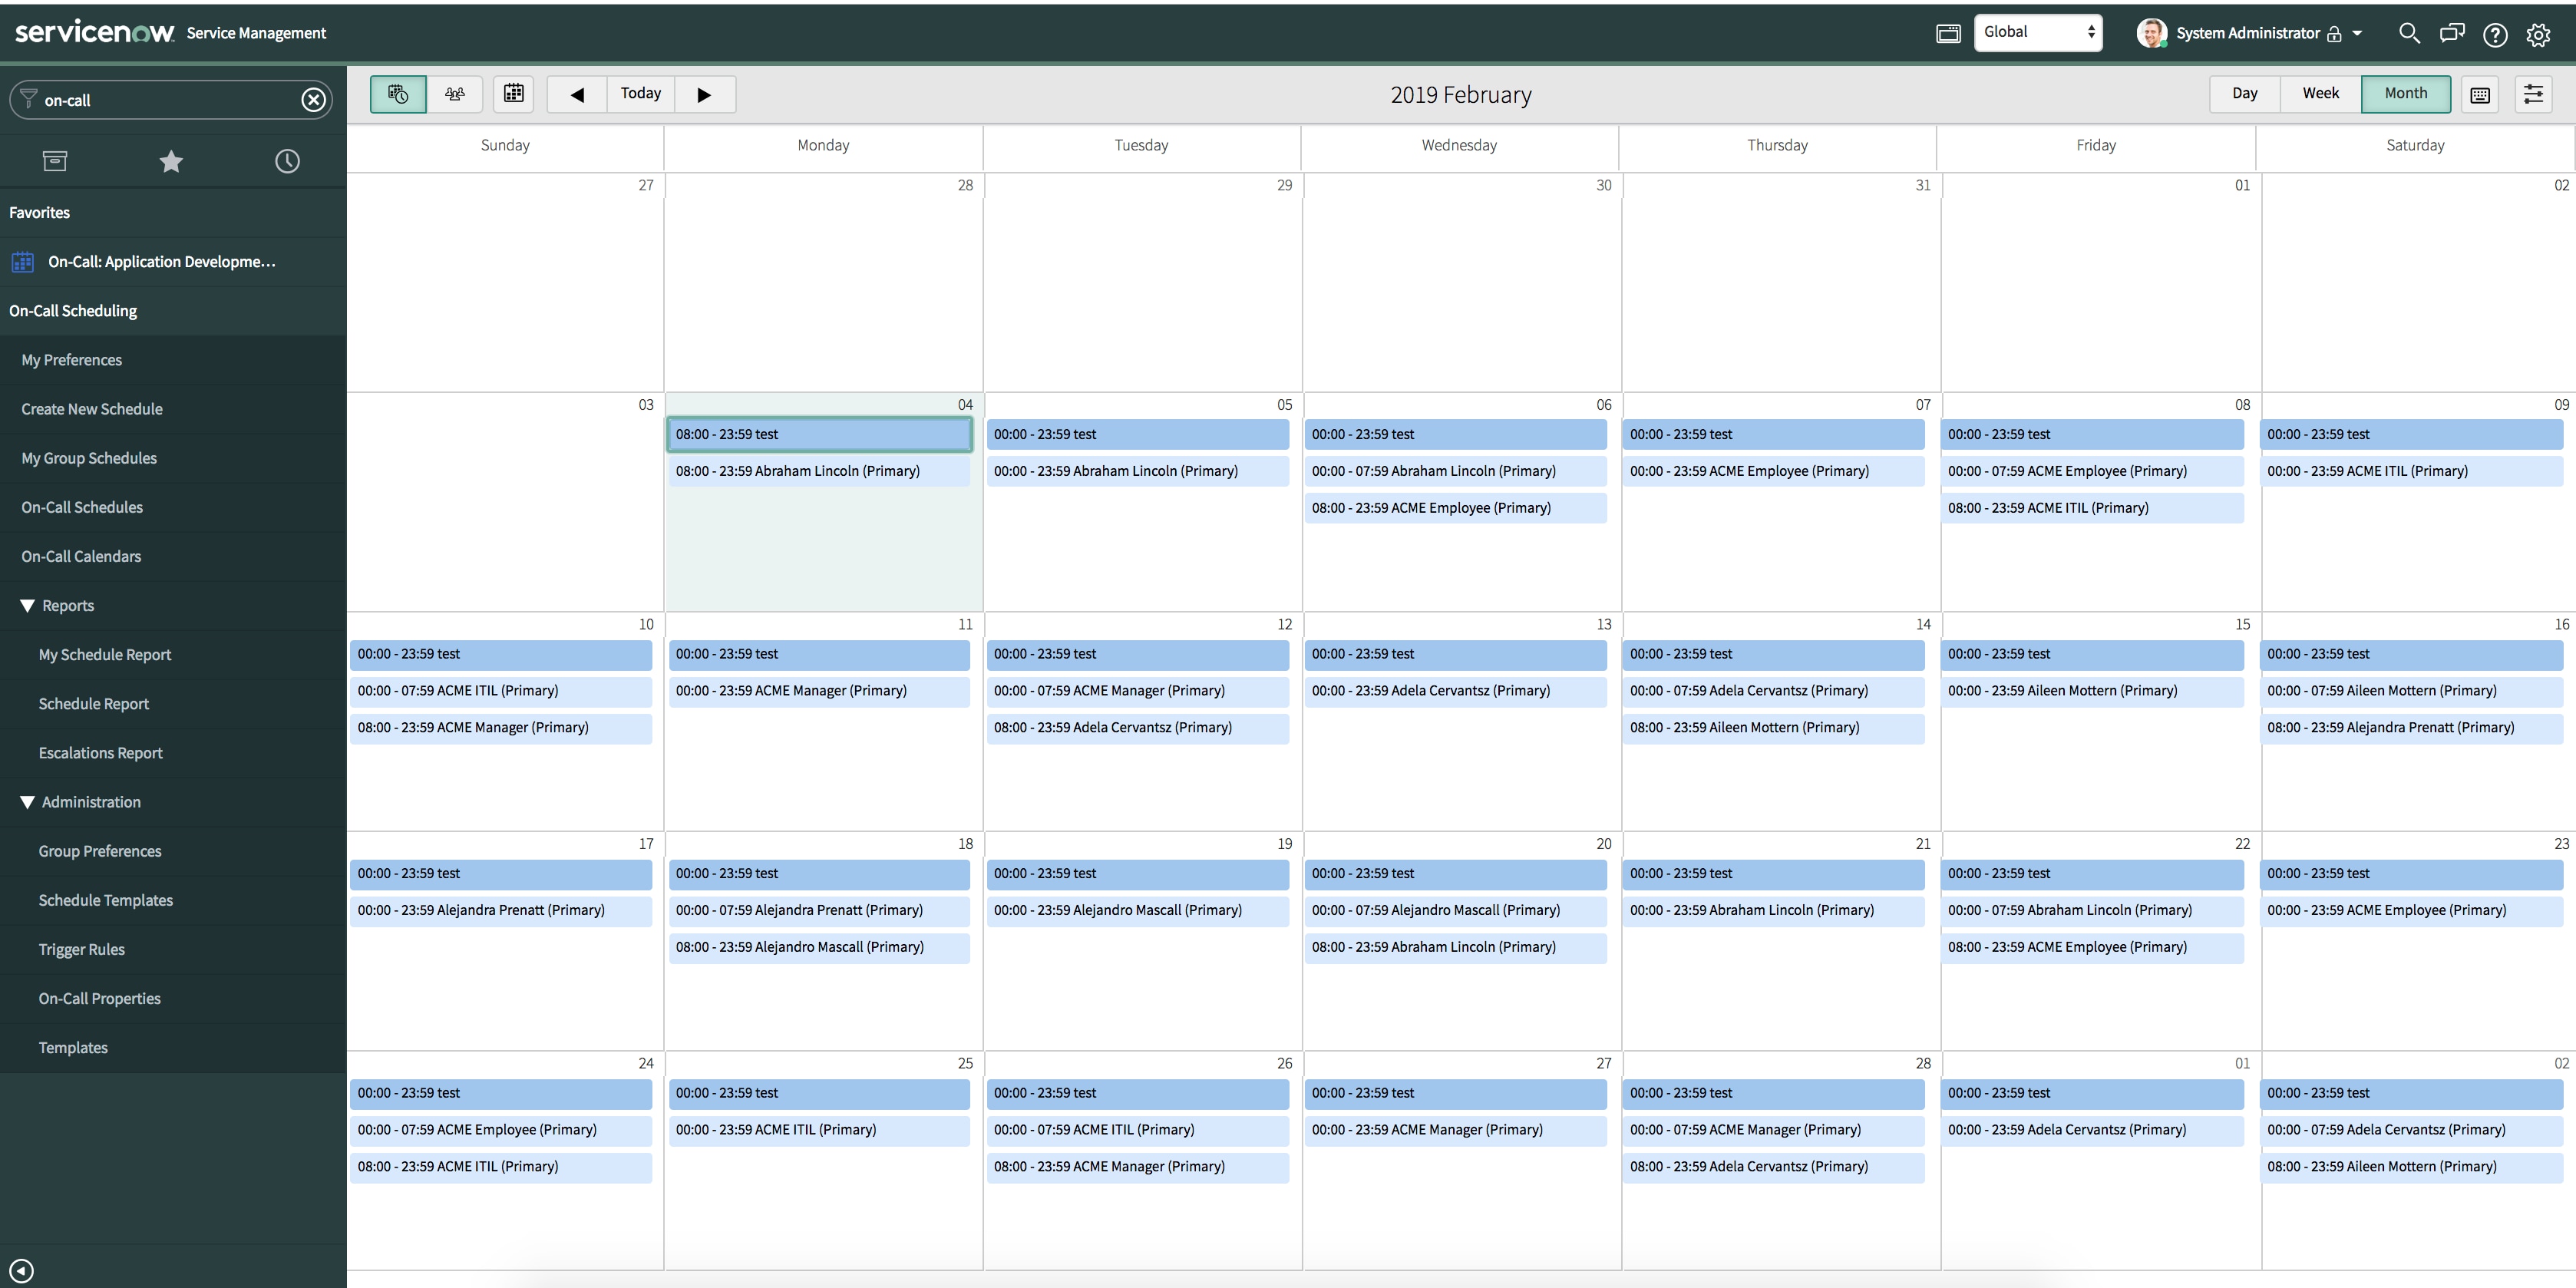
Task: Open ACME Manager shift on Feb 27
Action: (x=1455, y=1130)
